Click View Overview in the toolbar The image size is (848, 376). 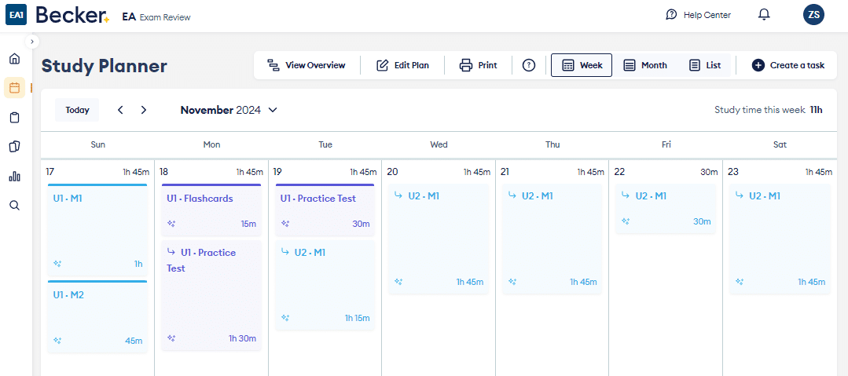(x=307, y=65)
